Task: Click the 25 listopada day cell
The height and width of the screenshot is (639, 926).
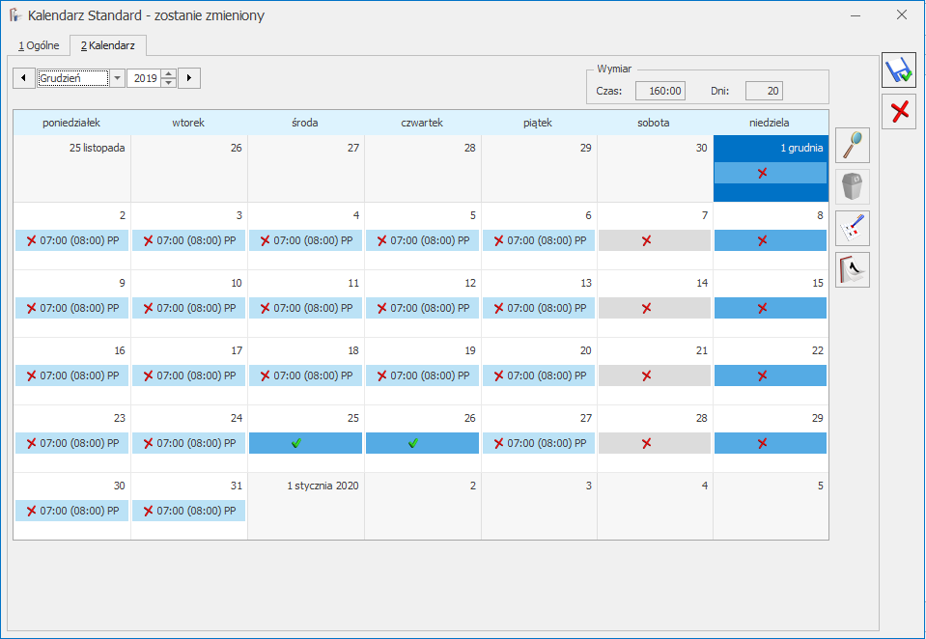Action: (x=72, y=168)
